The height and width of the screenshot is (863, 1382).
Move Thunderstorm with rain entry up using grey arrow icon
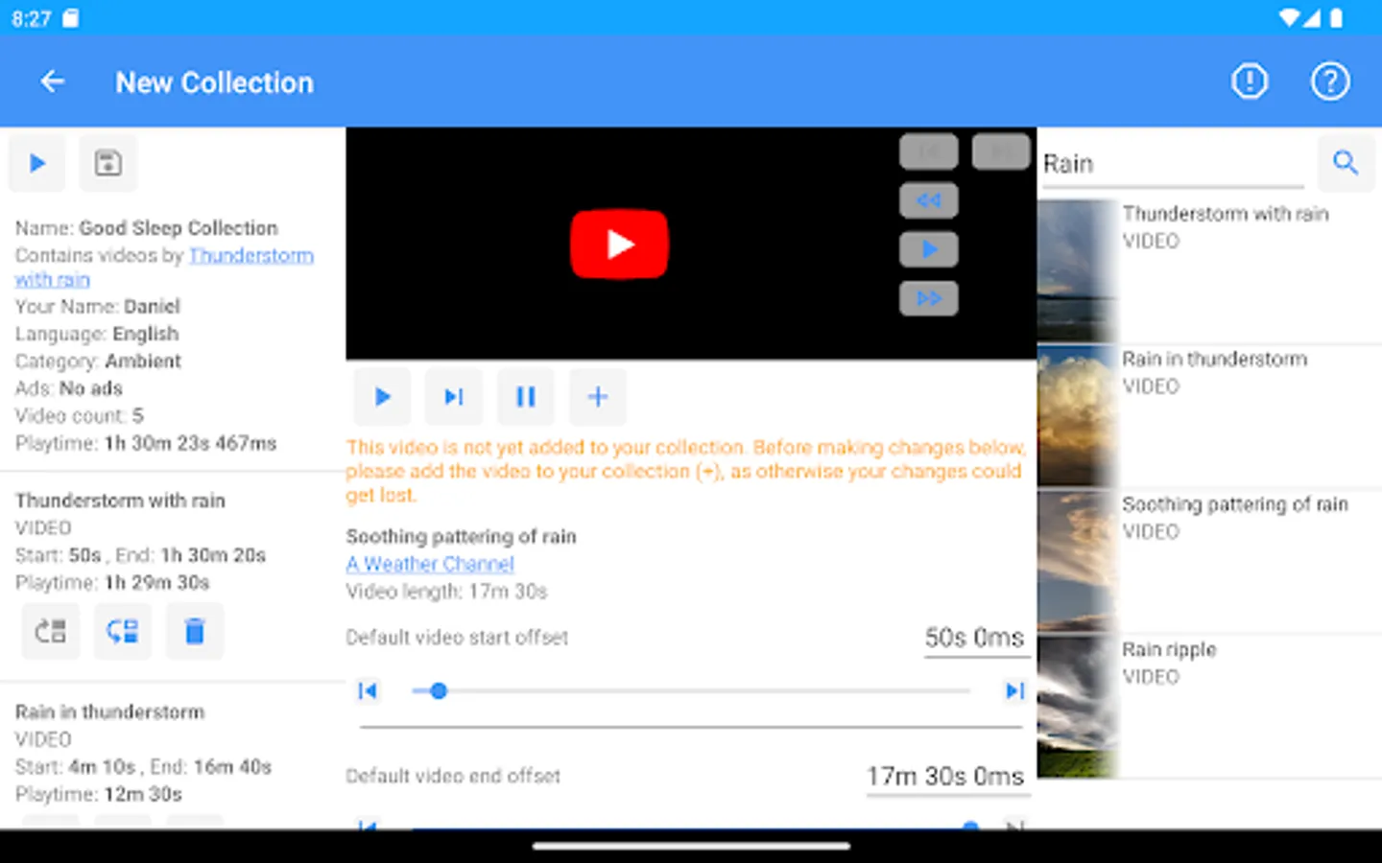pos(51,631)
